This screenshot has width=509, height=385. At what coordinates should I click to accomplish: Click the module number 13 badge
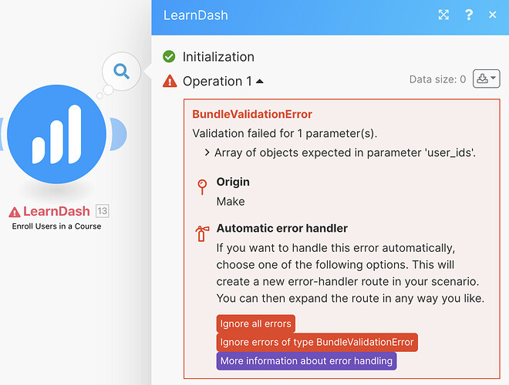(x=103, y=211)
